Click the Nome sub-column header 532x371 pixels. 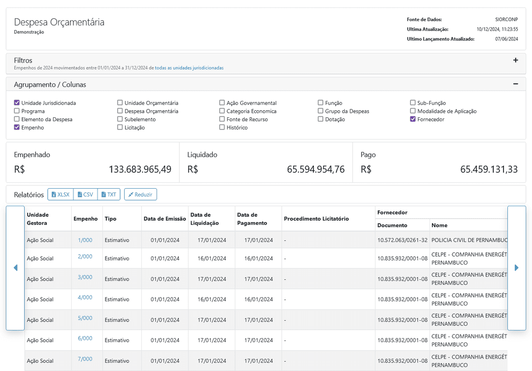[x=468, y=225]
